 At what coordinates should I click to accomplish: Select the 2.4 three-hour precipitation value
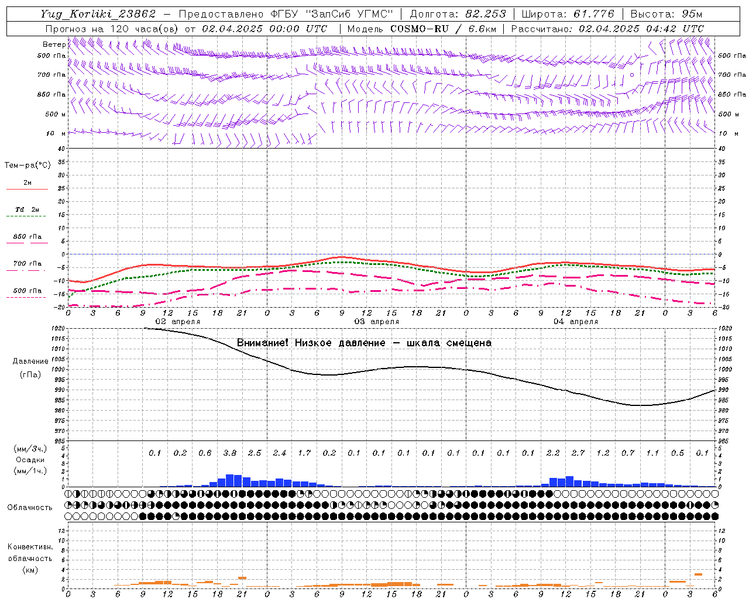point(280,453)
